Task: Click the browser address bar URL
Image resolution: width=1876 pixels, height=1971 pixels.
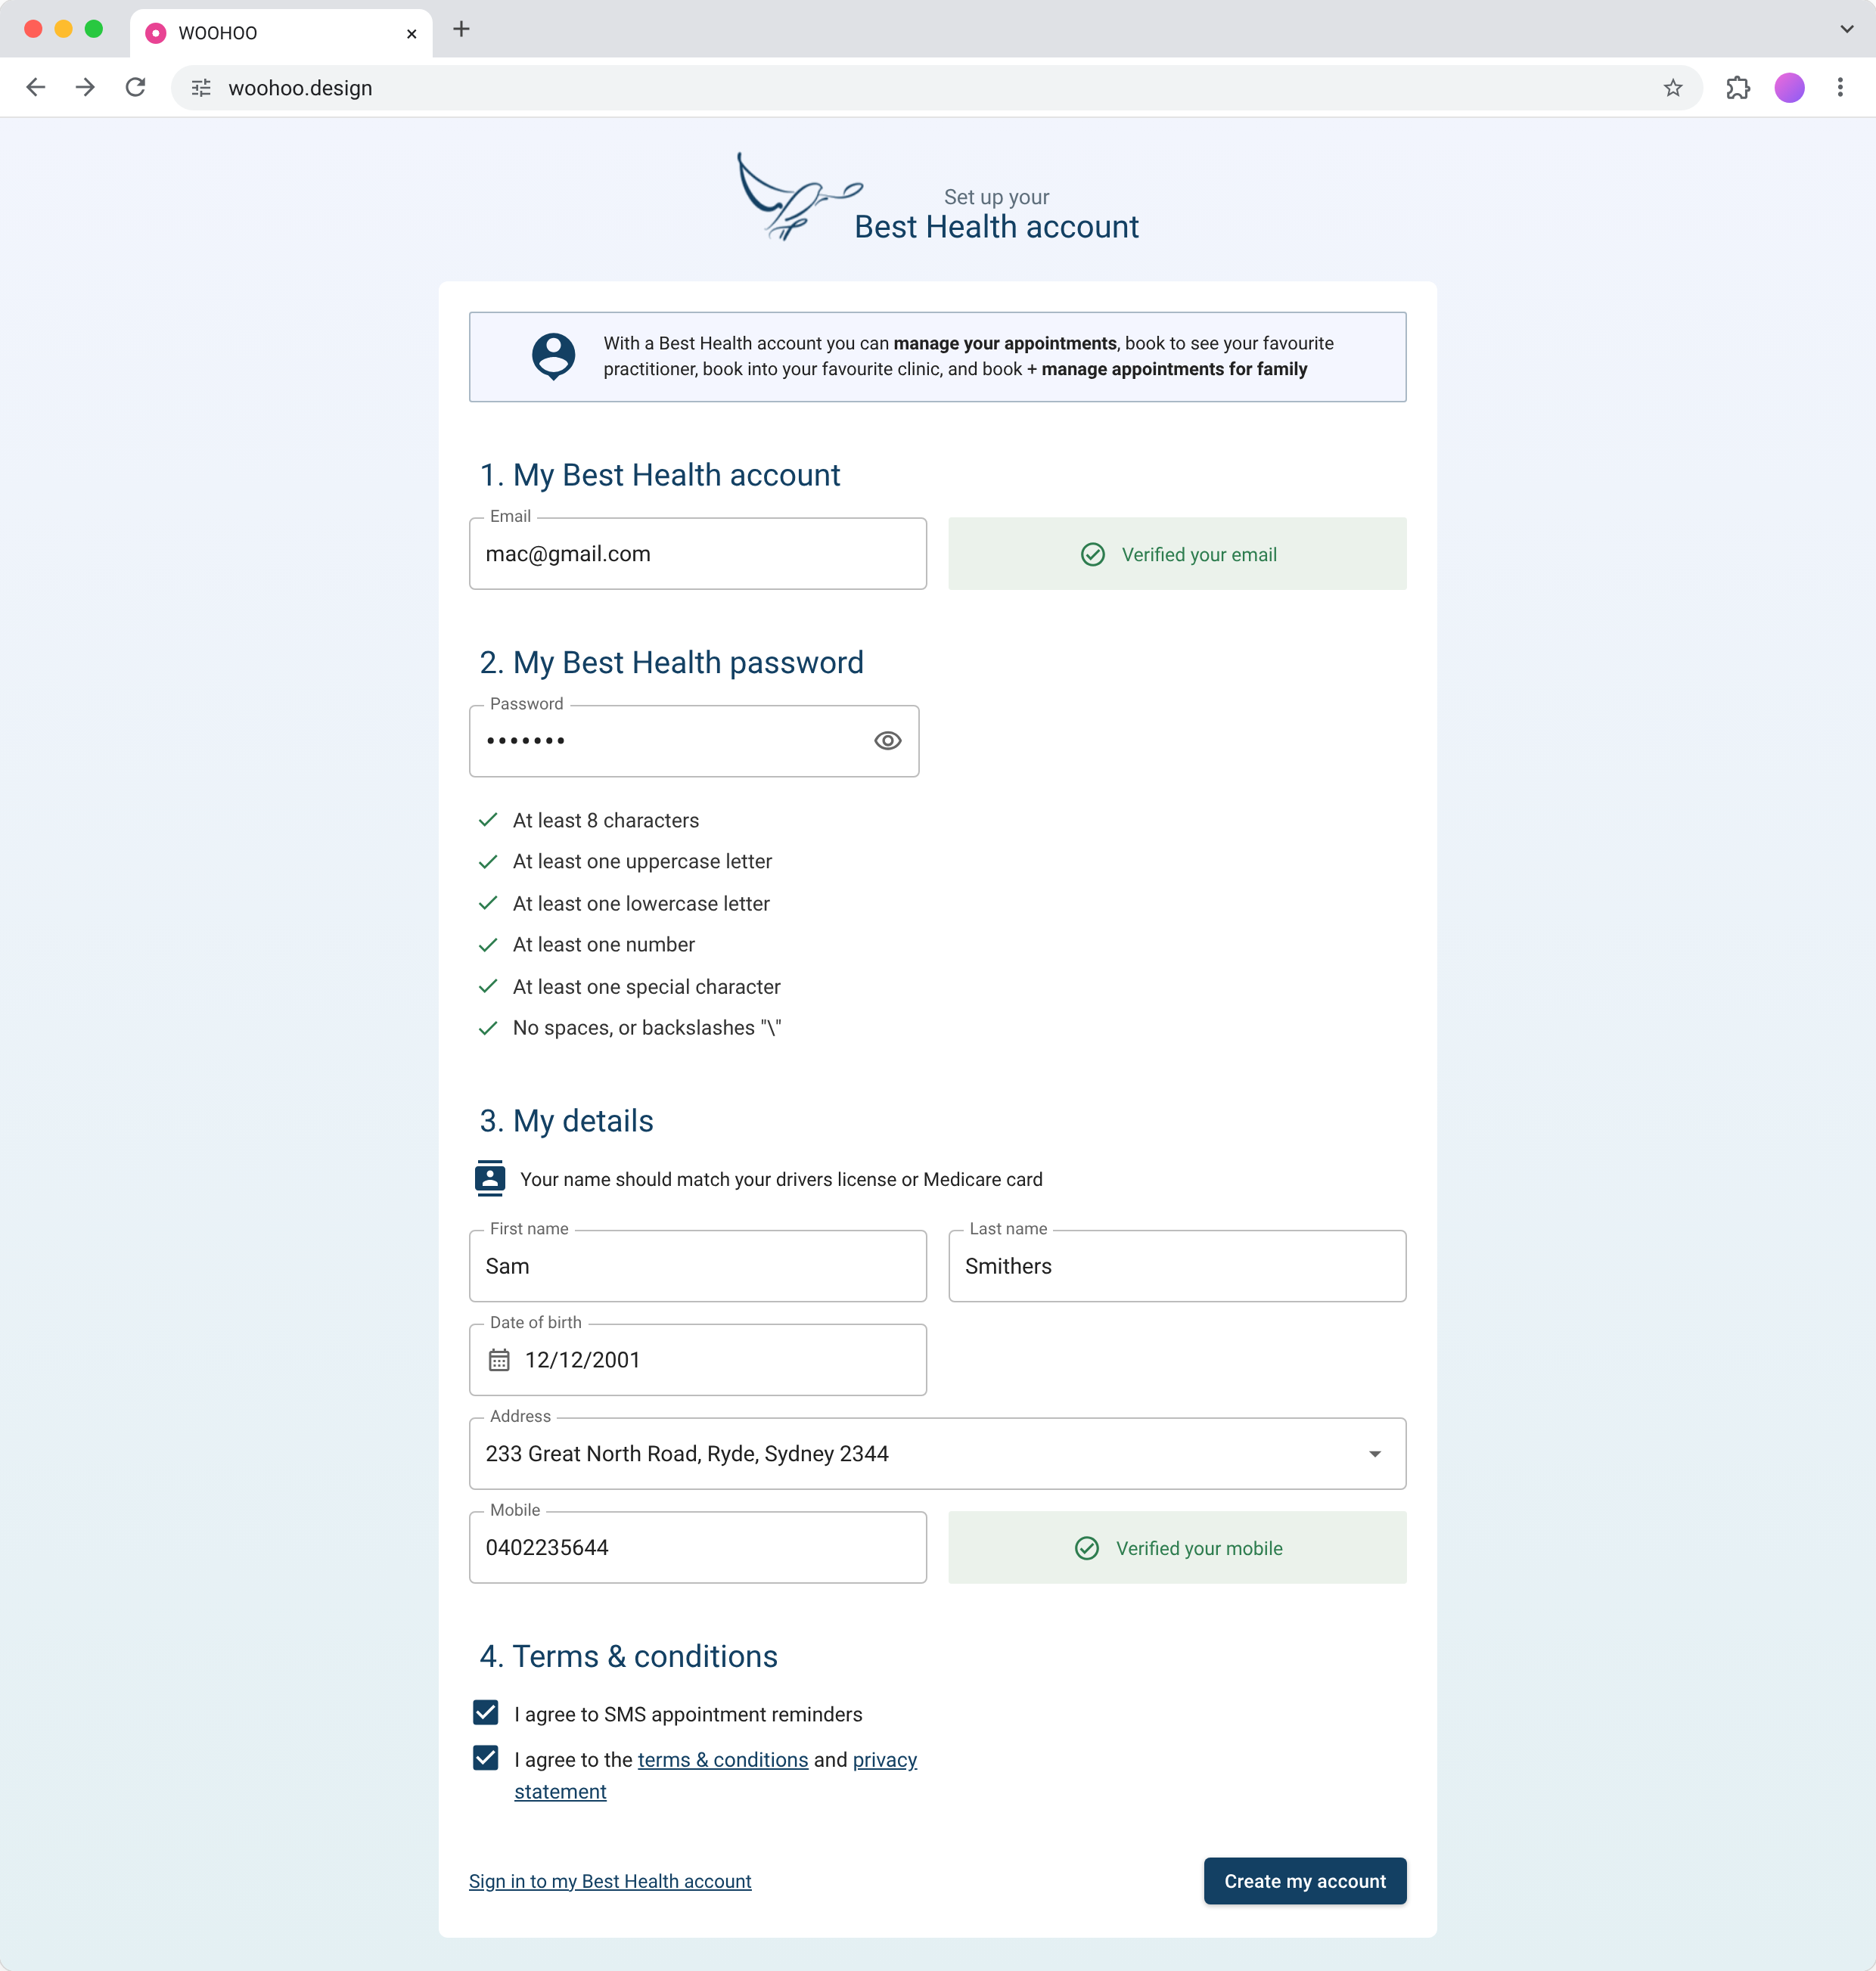Action: click(300, 88)
